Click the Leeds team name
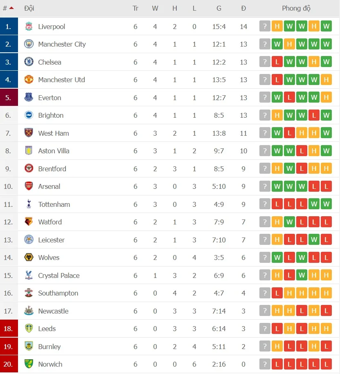Viewport: 340px width, 374px height. (47, 329)
